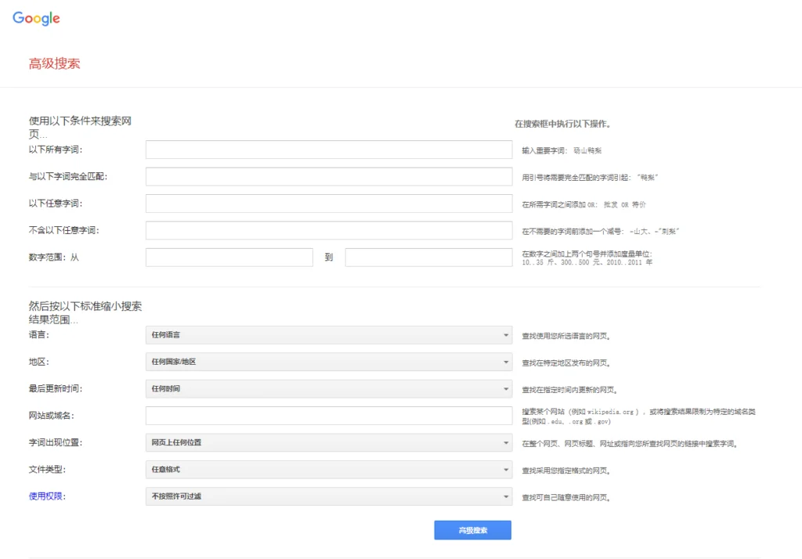Open the 语言 dropdown
Image resolution: width=802 pixels, height=559 pixels.
(x=328, y=335)
